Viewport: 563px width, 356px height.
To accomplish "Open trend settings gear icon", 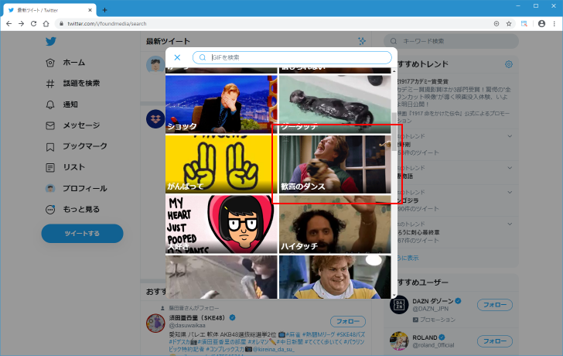I will coord(509,64).
